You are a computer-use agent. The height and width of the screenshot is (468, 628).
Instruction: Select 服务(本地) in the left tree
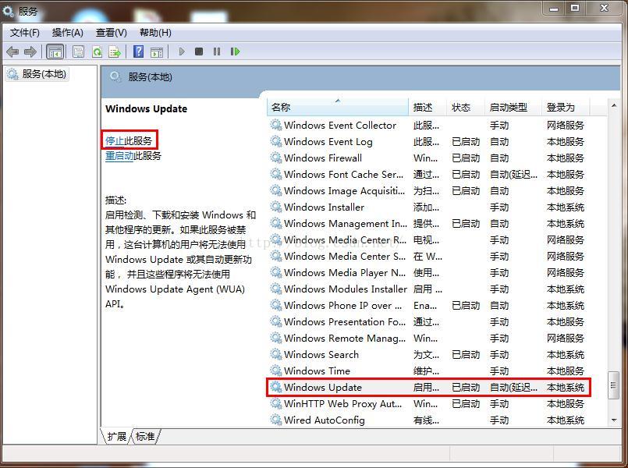click(37, 74)
